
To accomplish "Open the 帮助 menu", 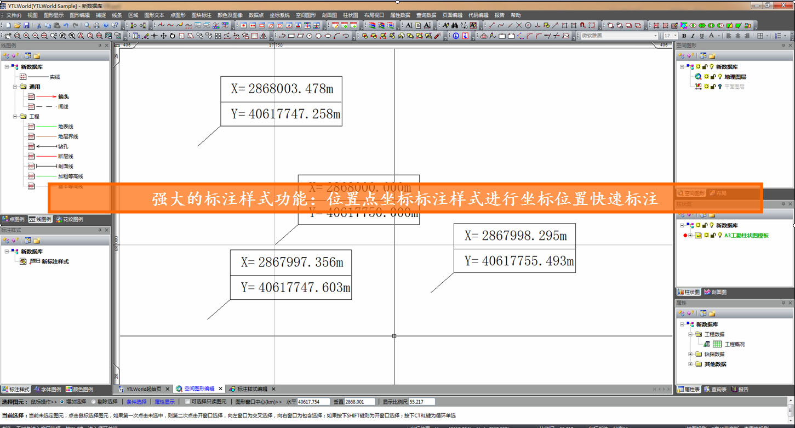I will point(516,15).
